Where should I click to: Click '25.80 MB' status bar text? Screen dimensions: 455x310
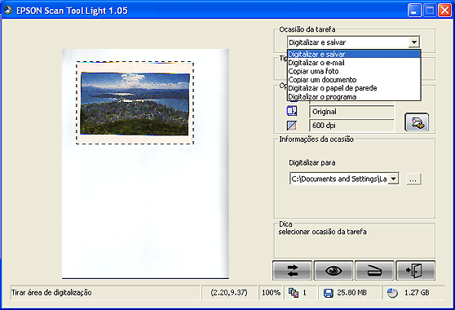pos(351,293)
